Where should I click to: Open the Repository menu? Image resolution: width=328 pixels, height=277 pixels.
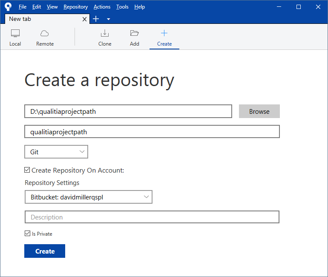pos(75,7)
